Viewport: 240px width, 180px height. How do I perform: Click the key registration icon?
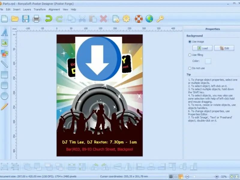point(160,19)
